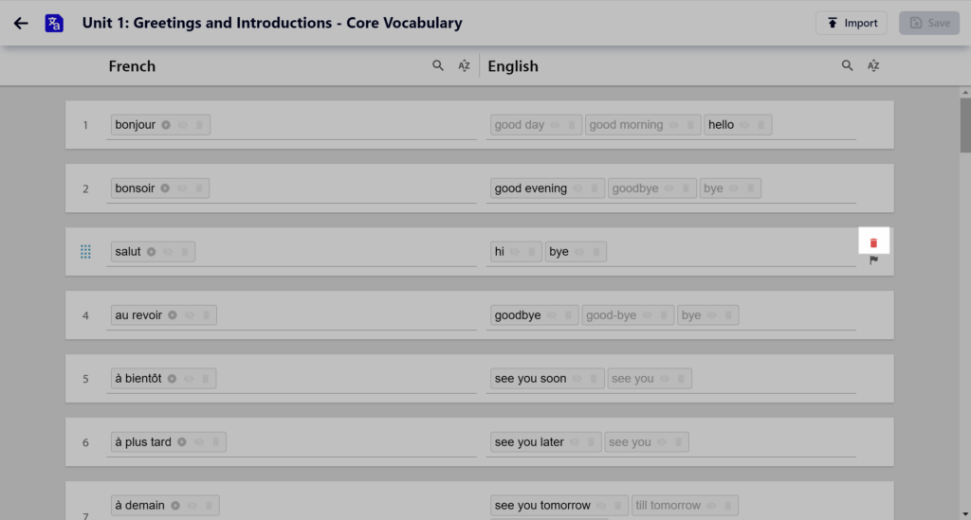Toggle visibility of the hi chip
The image size is (971, 520).
[515, 252]
